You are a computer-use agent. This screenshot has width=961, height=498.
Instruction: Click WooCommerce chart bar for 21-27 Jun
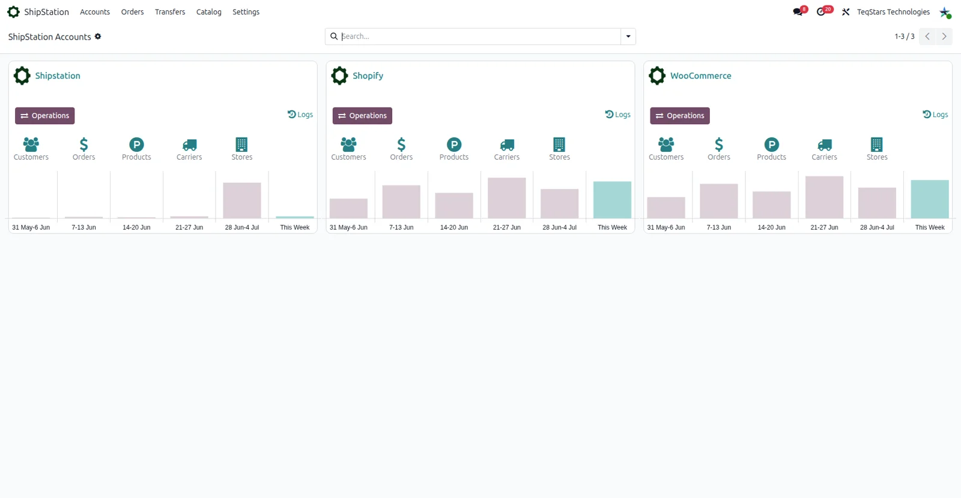point(824,197)
